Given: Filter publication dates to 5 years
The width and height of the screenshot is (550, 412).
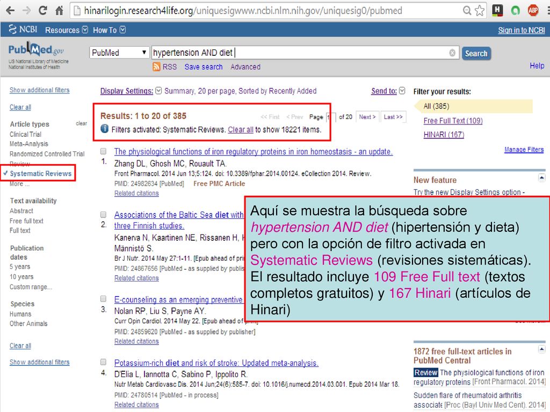Looking at the screenshot, I should tap(20, 267).
